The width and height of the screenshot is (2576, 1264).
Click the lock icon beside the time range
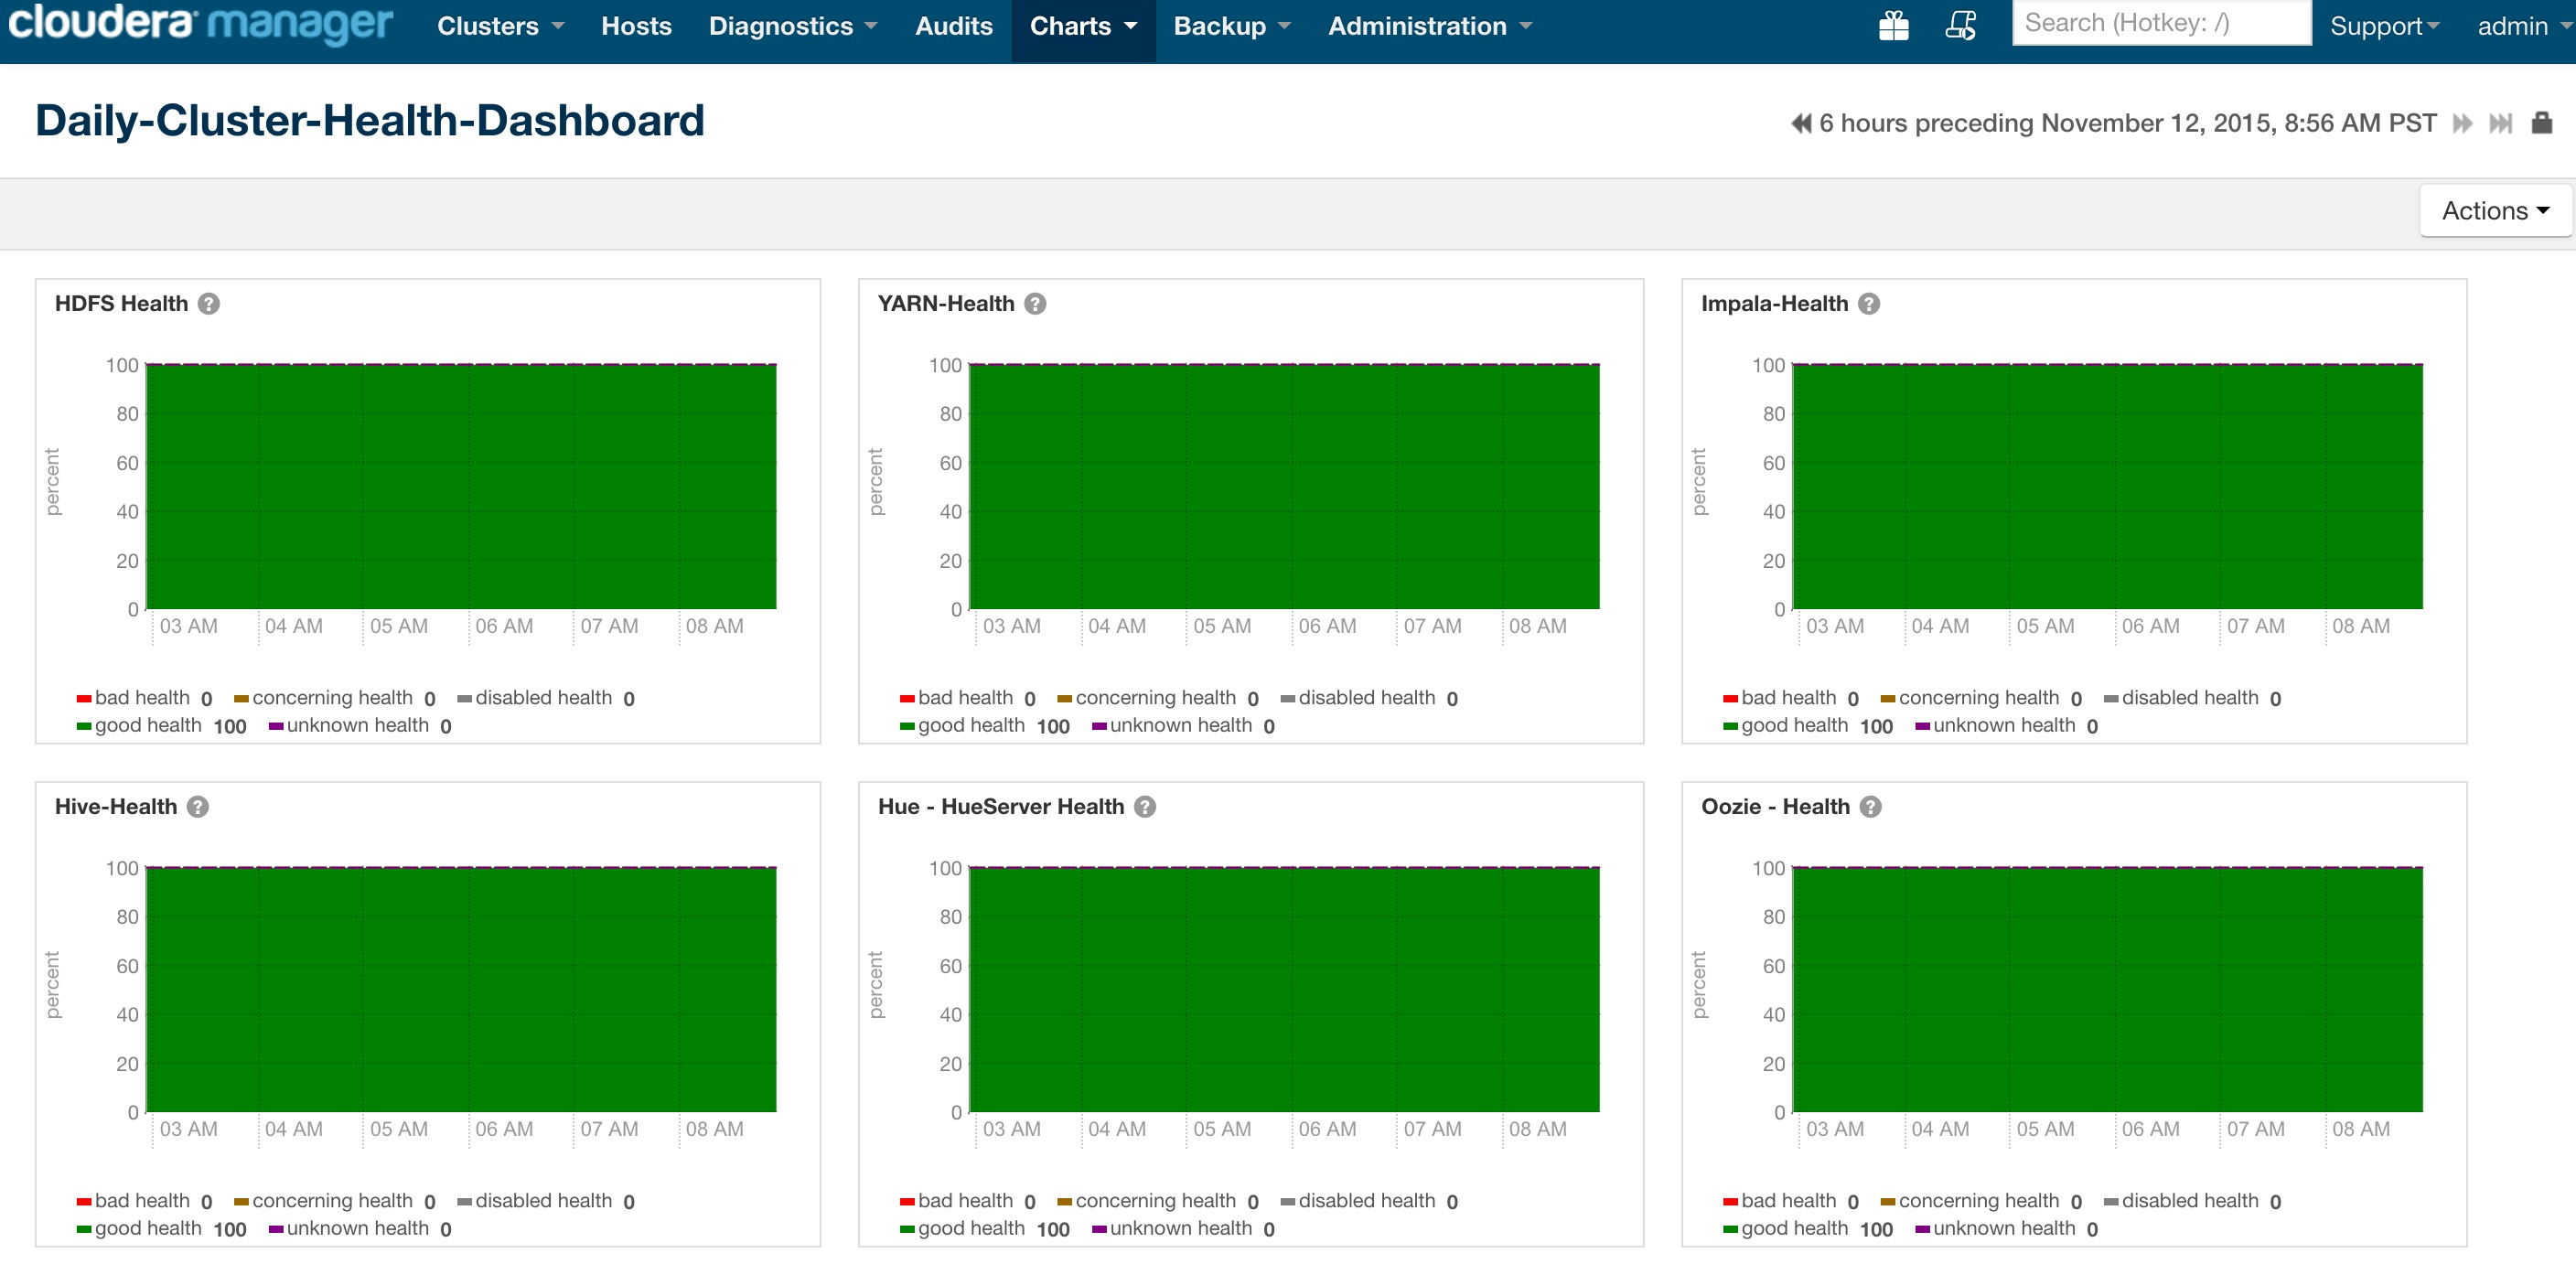point(2541,123)
